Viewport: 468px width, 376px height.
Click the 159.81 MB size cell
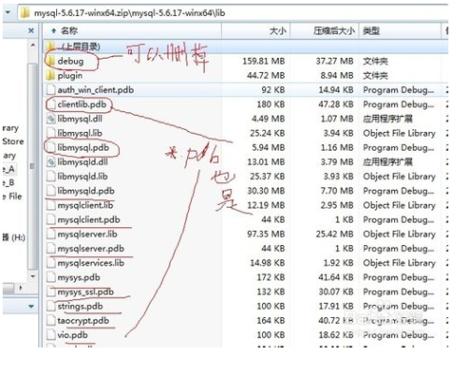[264, 61]
